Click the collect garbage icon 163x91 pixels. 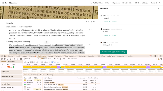pos(60,59)
